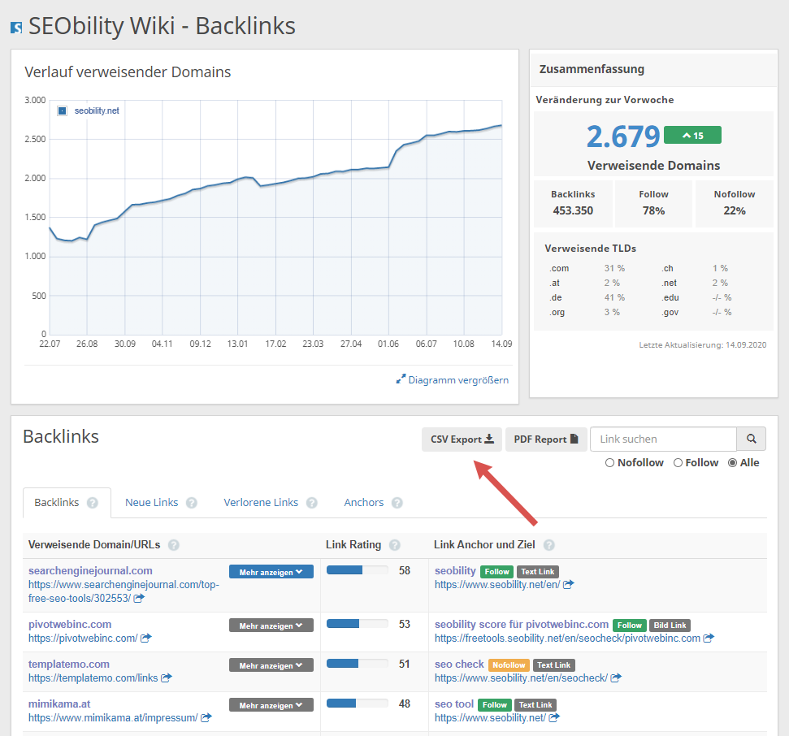This screenshot has height=736, width=789.
Task: Click the Follow 78% value
Action: (653, 210)
